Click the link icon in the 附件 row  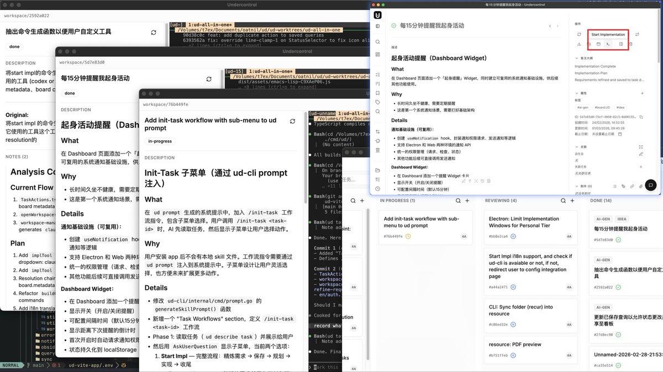[632, 186]
